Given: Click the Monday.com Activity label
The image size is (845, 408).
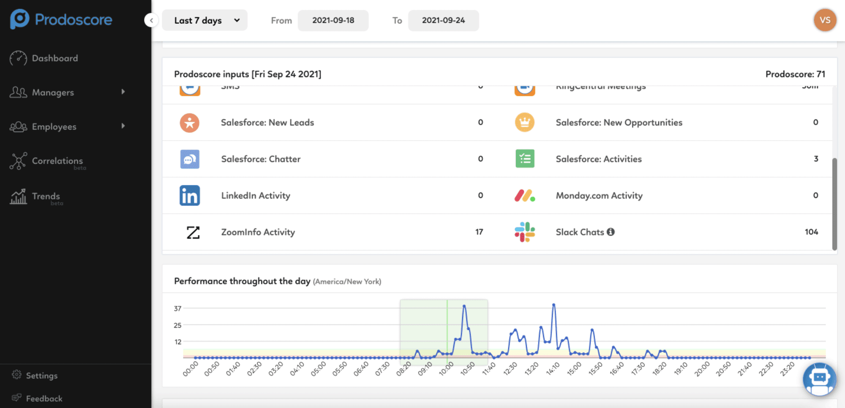Looking at the screenshot, I should (x=599, y=195).
